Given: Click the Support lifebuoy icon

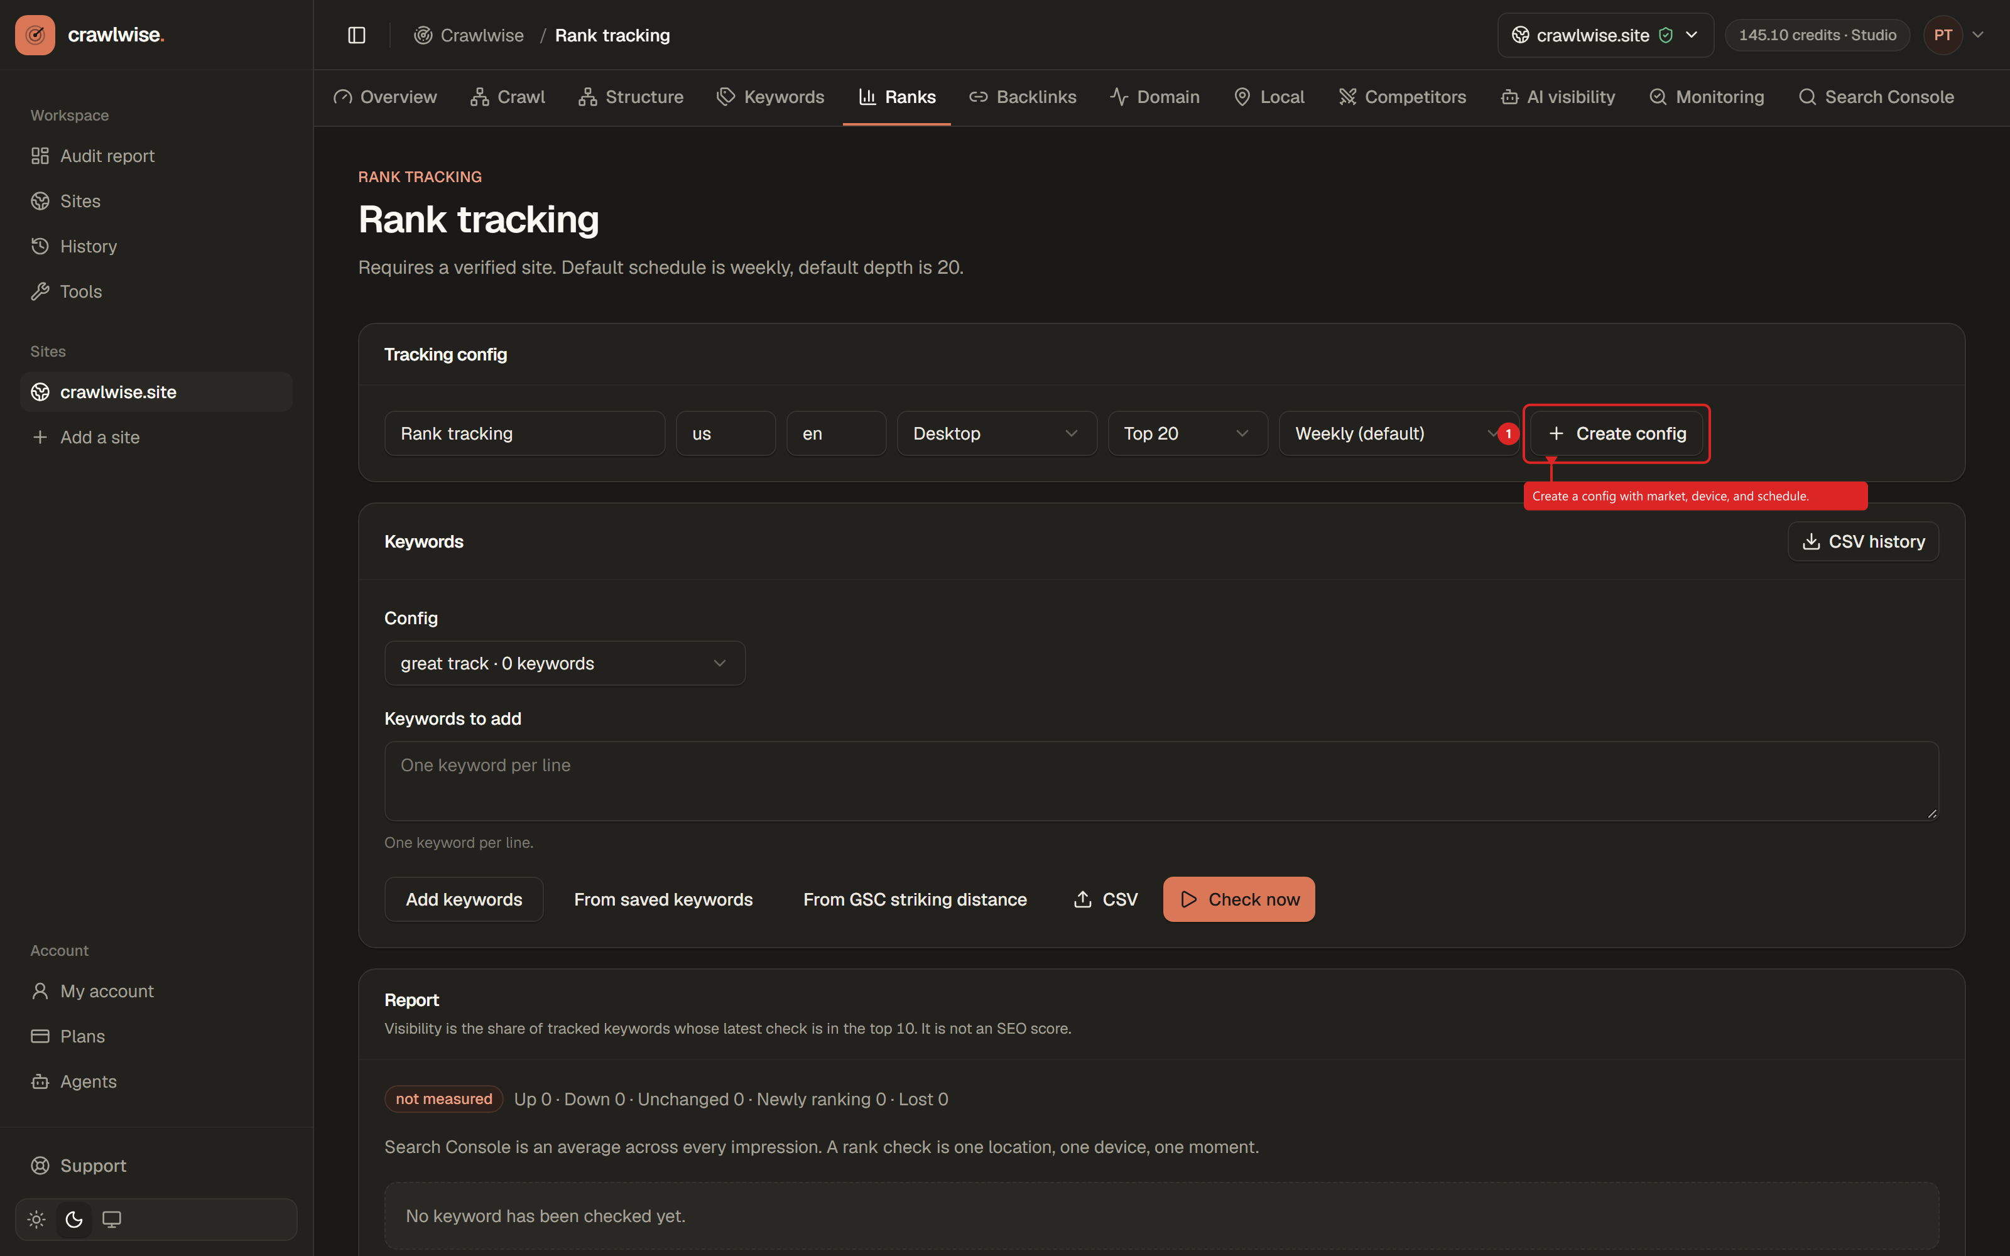Looking at the screenshot, I should pos(40,1166).
